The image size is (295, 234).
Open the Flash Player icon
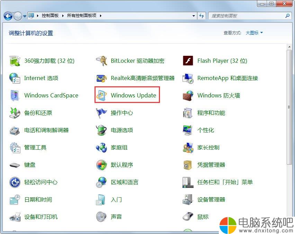[188, 61]
